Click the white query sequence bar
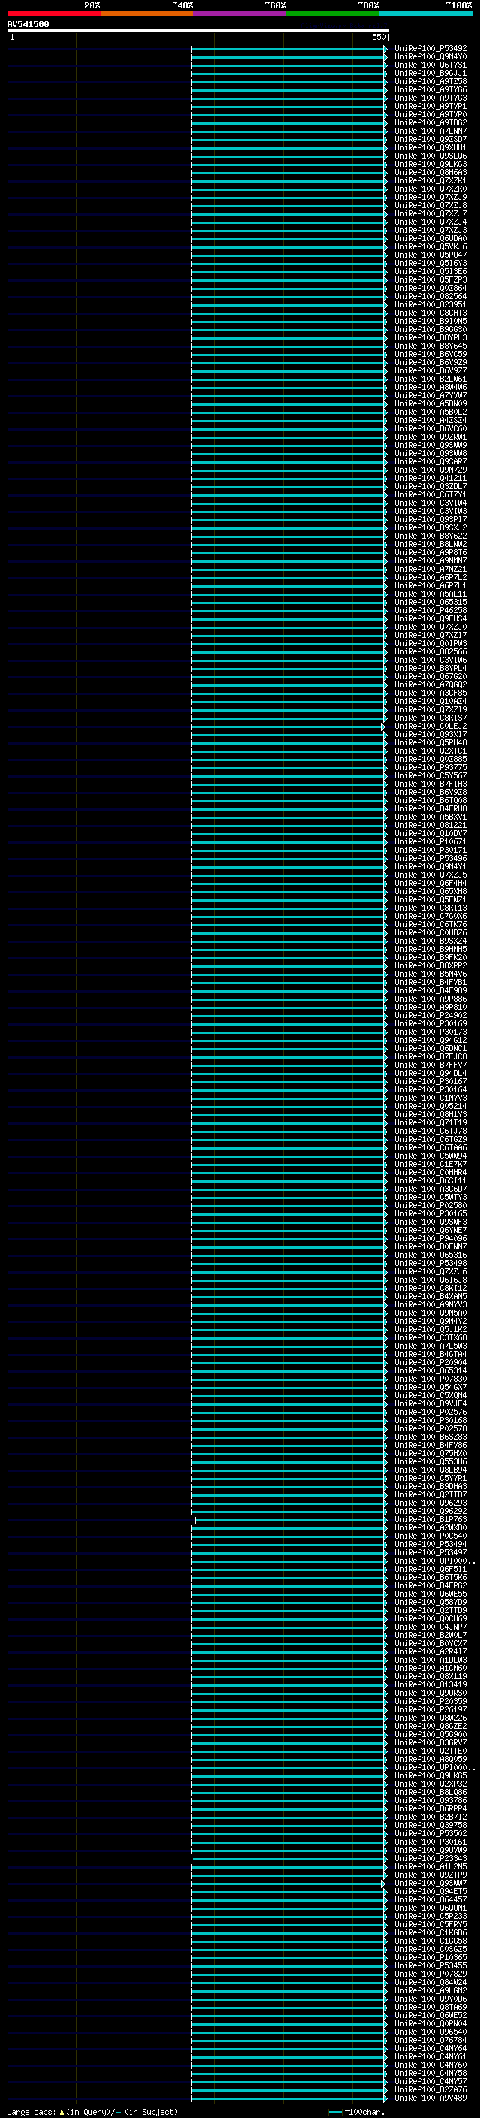480x2118 pixels. [198, 32]
